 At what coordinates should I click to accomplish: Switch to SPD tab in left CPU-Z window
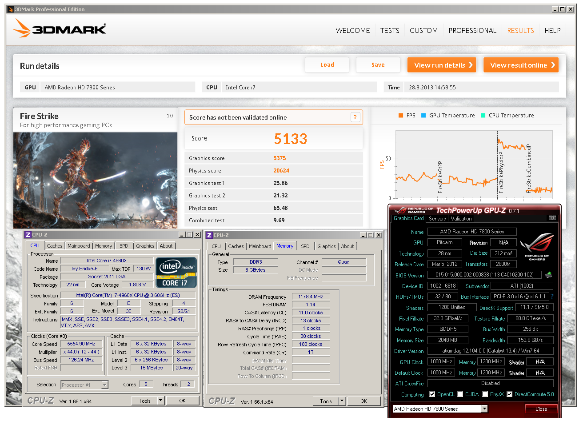tap(124, 246)
